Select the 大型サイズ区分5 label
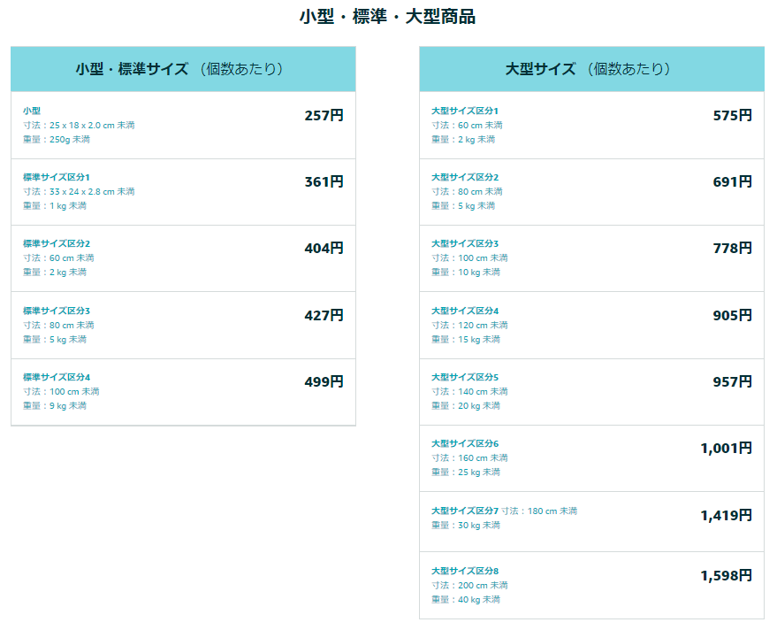The image size is (777, 630). coord(465,377)
